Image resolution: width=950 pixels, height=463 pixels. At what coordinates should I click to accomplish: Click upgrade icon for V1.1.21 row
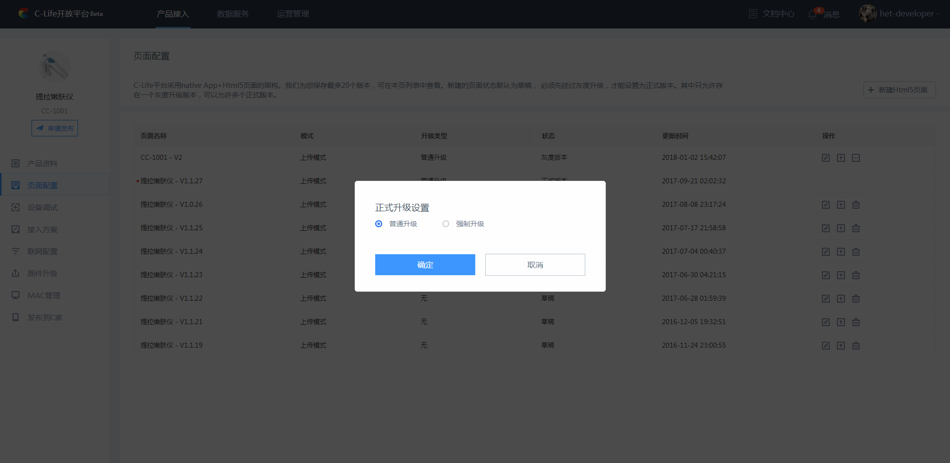click(x=841, y=322)
